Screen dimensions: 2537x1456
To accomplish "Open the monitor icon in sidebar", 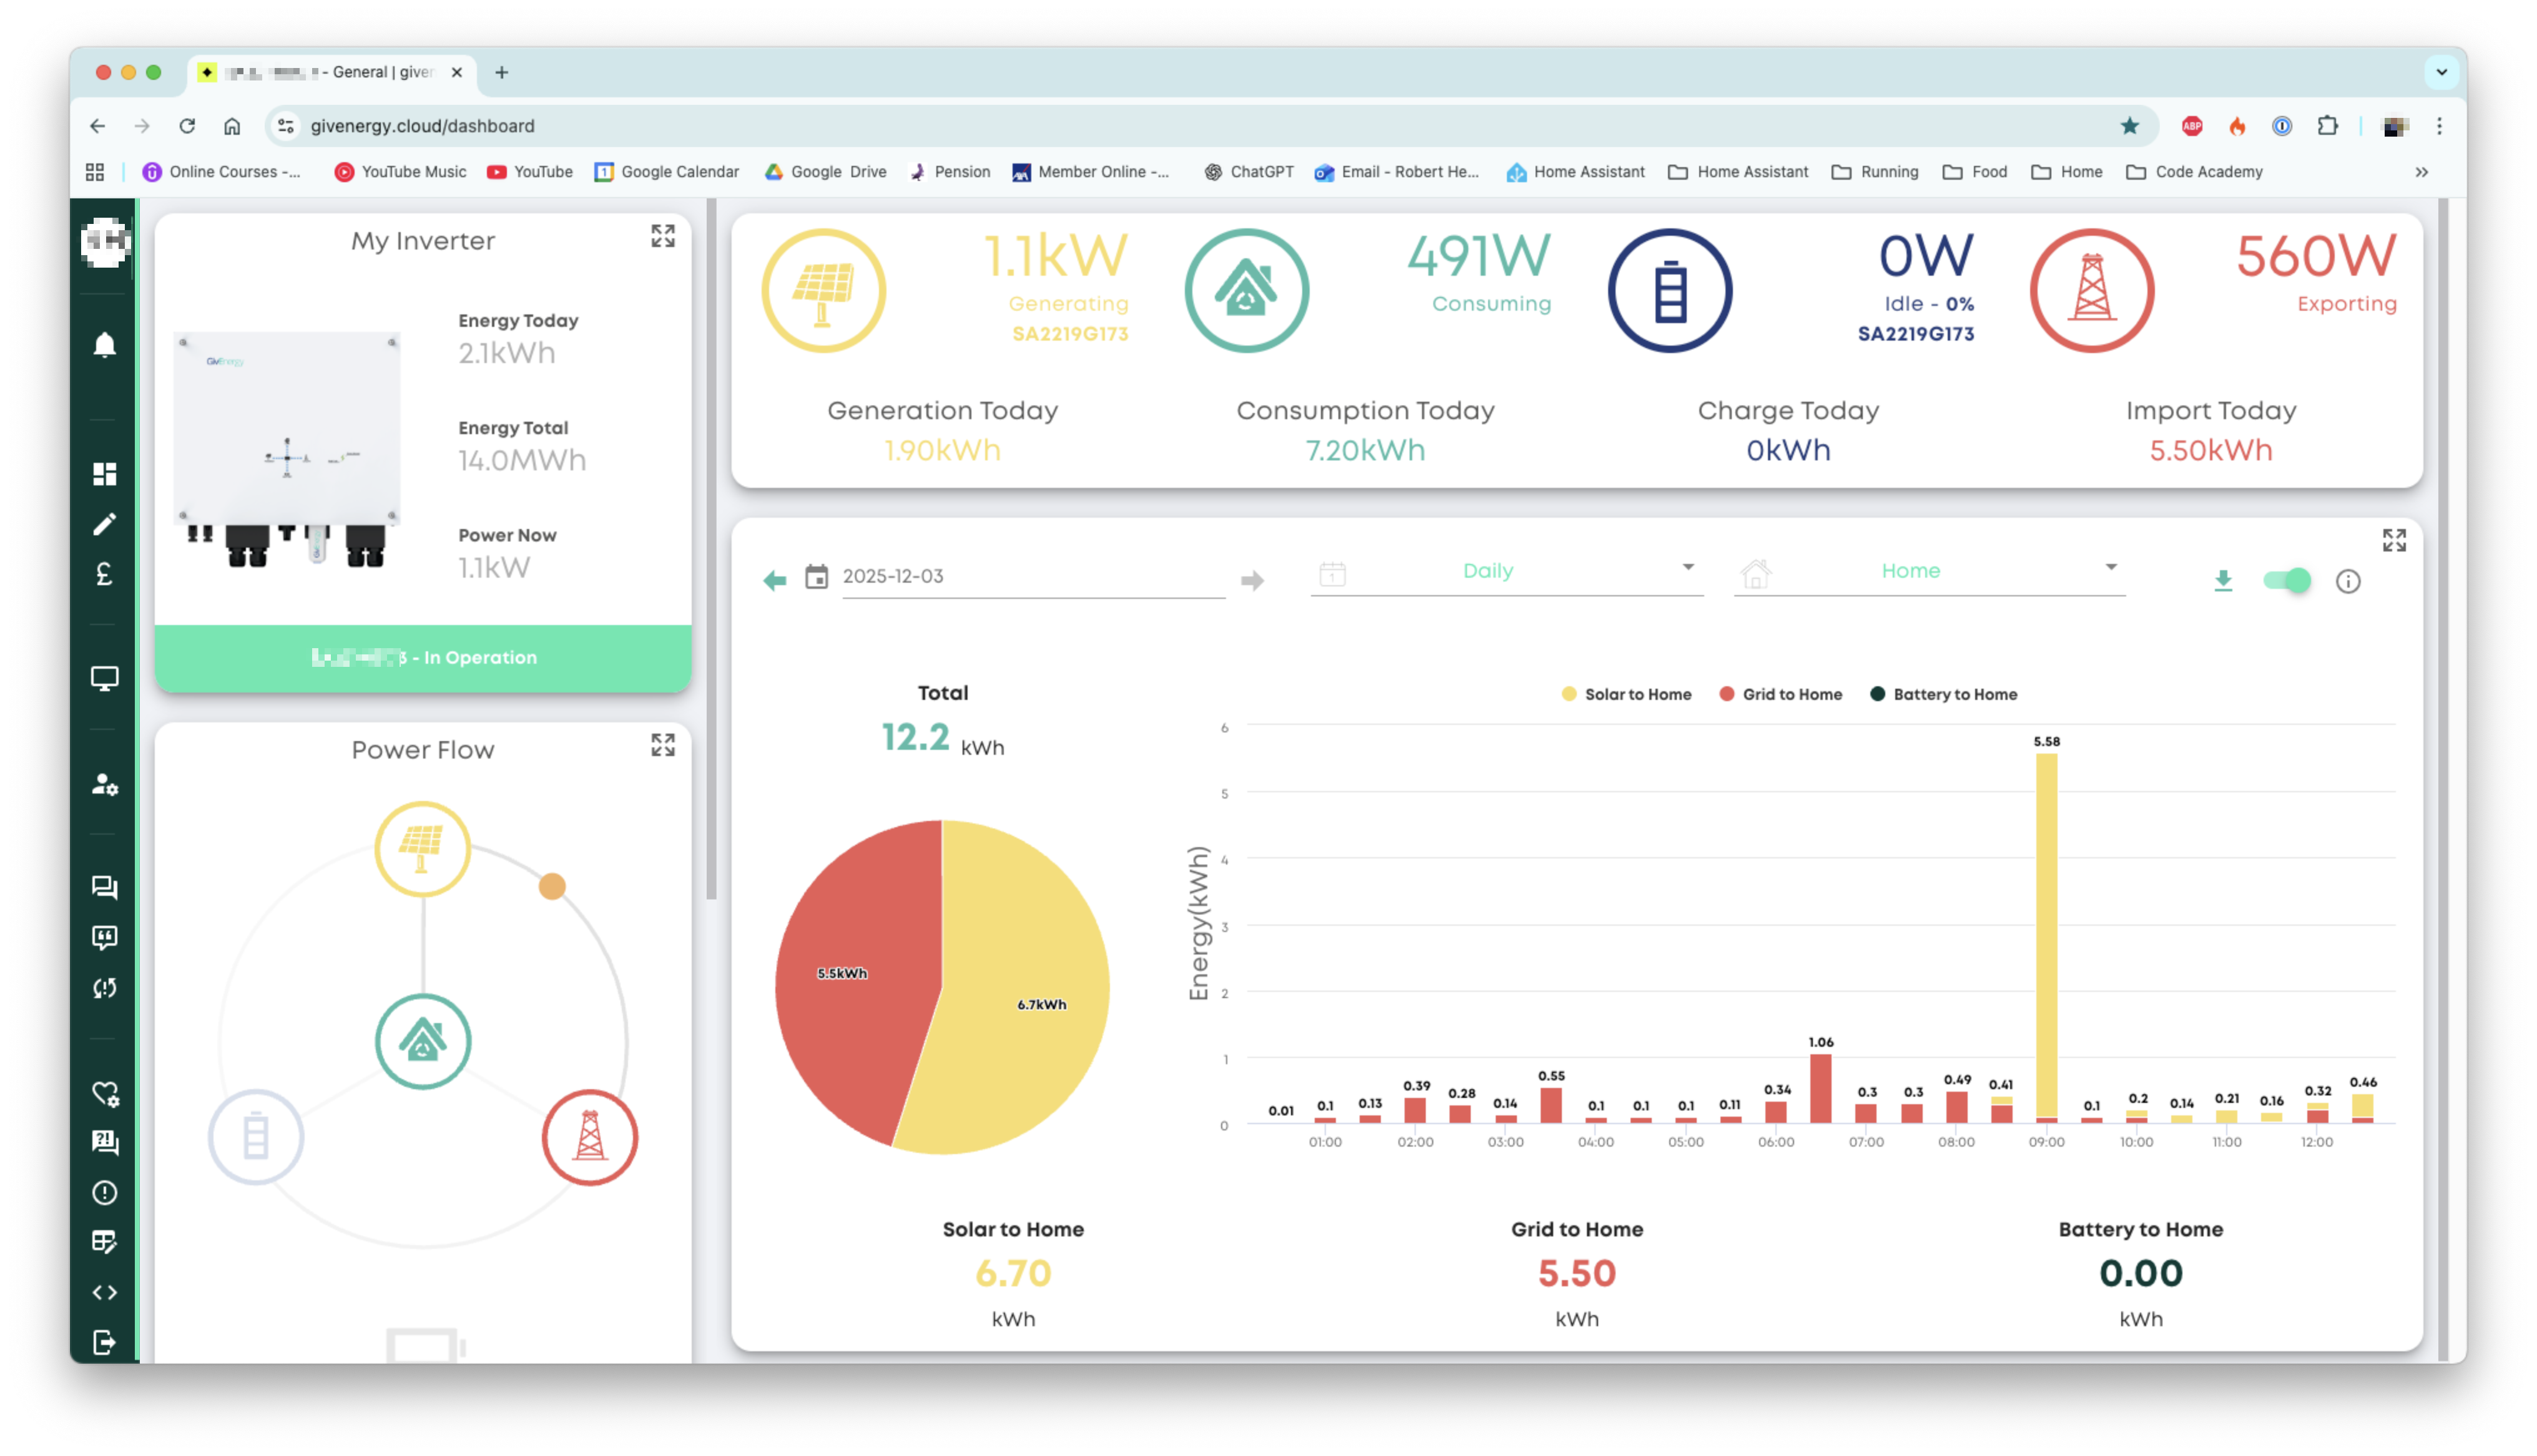I will pyautogui.click(x=104, y=678).
